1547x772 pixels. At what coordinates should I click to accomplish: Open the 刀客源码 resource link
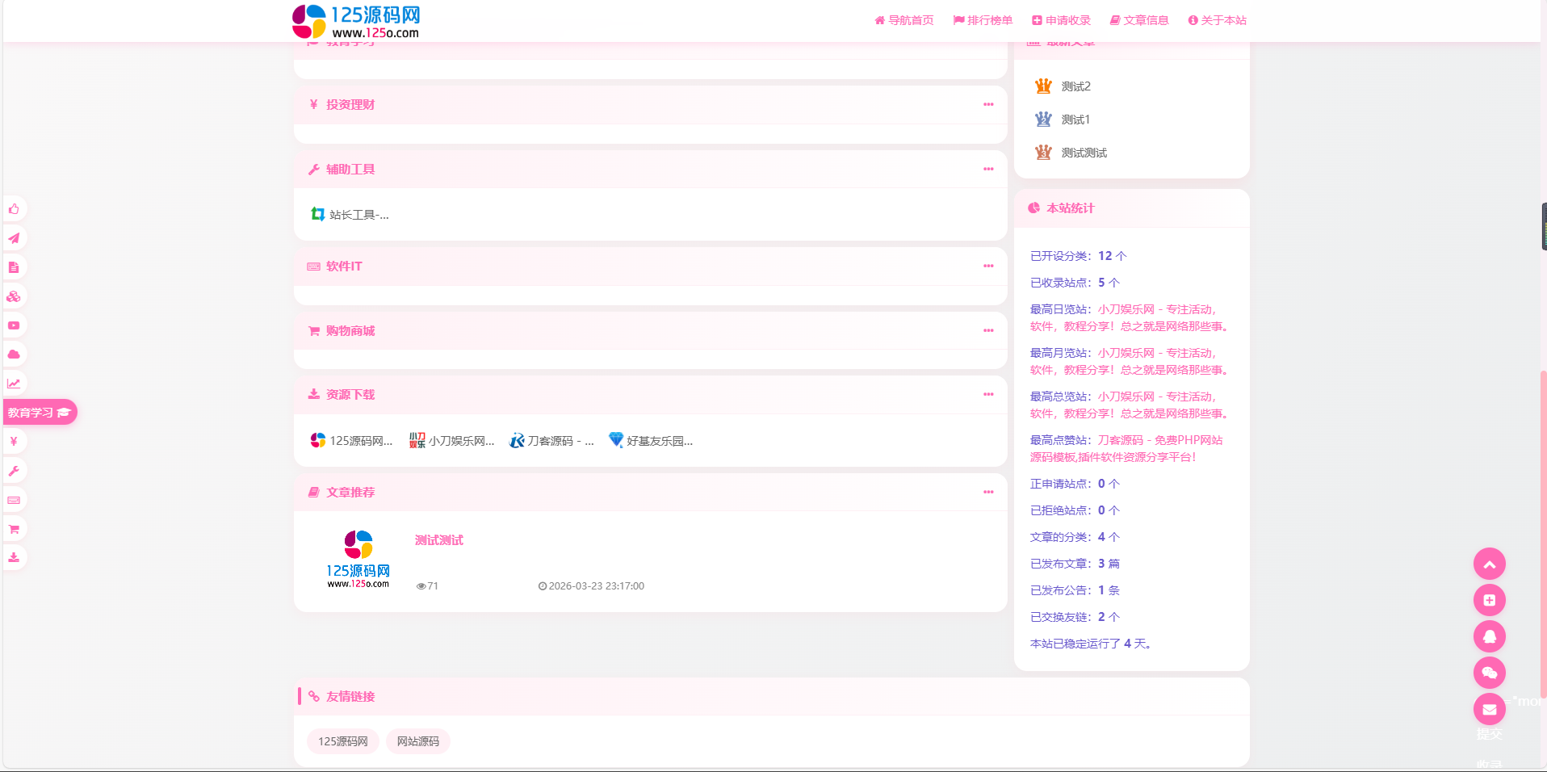point(551,441)
